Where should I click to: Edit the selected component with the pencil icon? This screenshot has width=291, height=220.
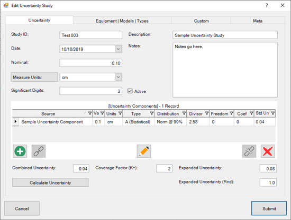(x=144, y=151)
